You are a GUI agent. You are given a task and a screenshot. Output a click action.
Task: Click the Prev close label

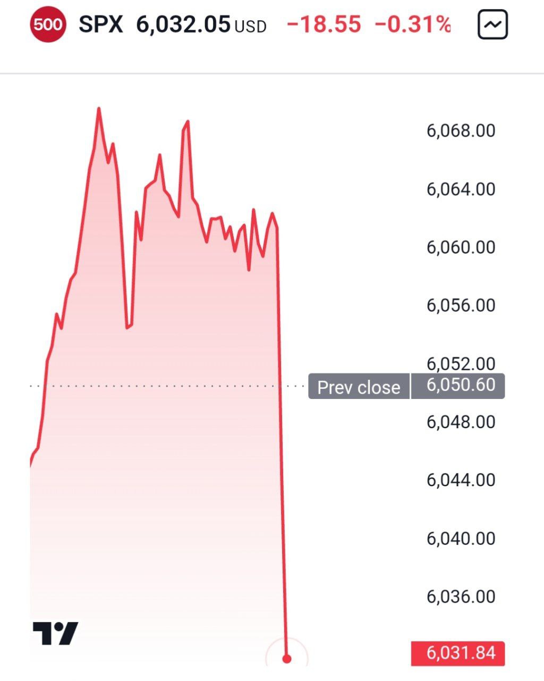(x=359, y=387)
